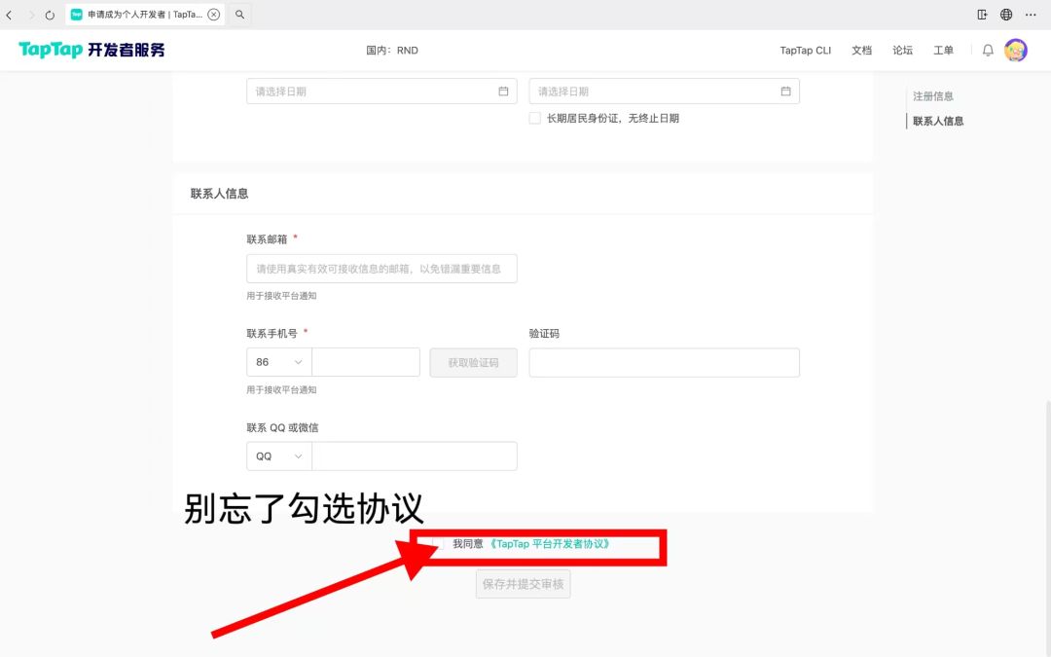Screen dimensions: 1051x657
Task: Expand the 86 country code dropdown
Action: (x=279, y=362)
